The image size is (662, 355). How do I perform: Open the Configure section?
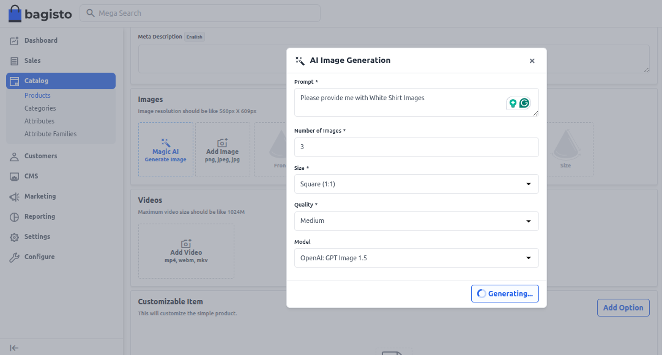pyautogui.click(x=39, y=257)
